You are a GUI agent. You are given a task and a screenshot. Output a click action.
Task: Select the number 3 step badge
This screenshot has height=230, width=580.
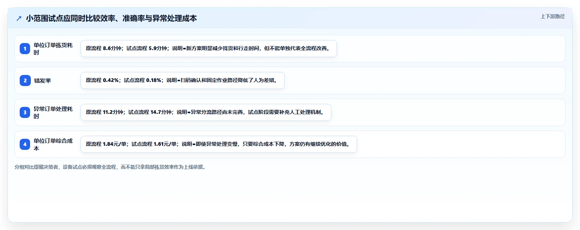click(25, 112)
